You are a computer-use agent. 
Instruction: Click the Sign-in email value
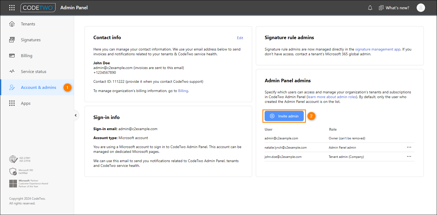(x=138, y=129)
